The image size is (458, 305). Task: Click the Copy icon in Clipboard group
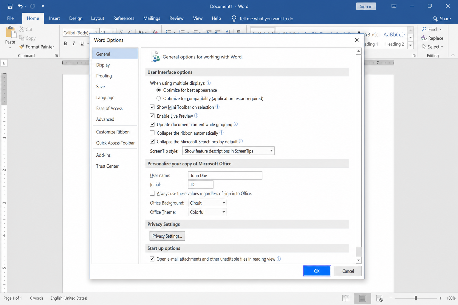click(x=22, y=38)
